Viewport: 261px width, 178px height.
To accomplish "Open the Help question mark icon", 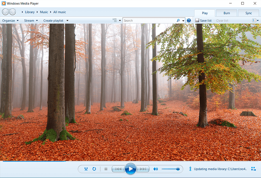I will click(189, 20).
